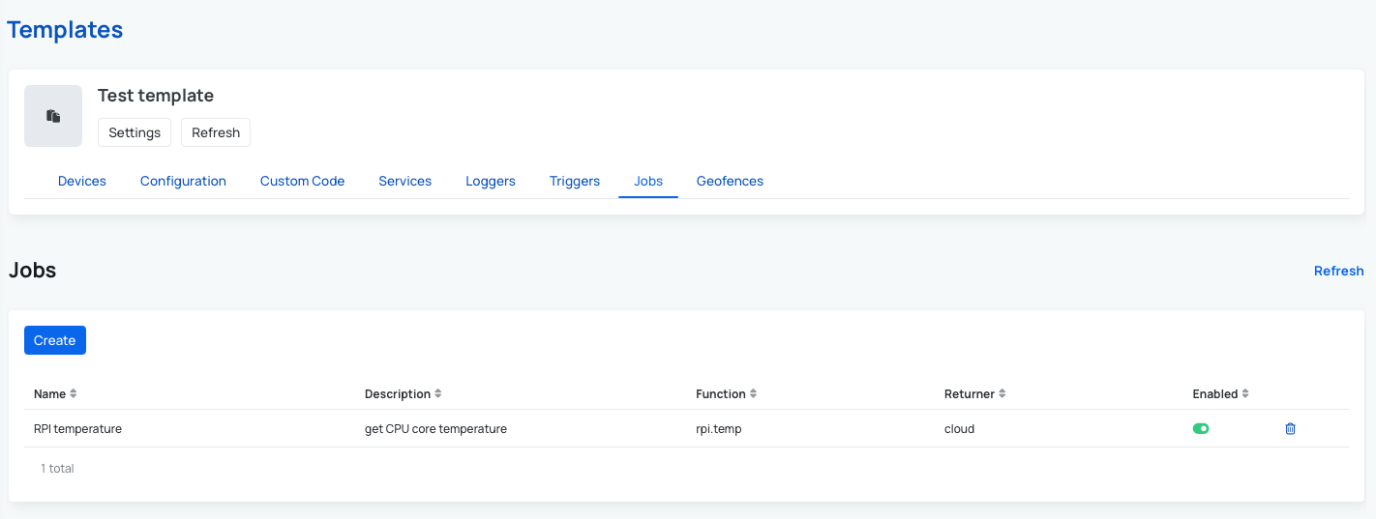
Task: Click the Refresh link beside Jobs heading
Action: coord(1338,271)
